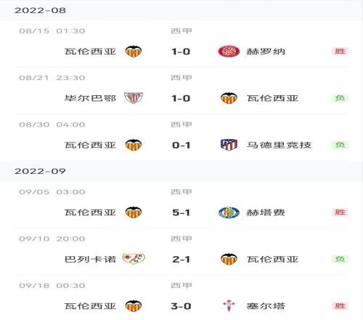This screenshot has height=320, width=363.
Task: Click the 胜 result badge for 赫罗纳 match
Action: 340,52
